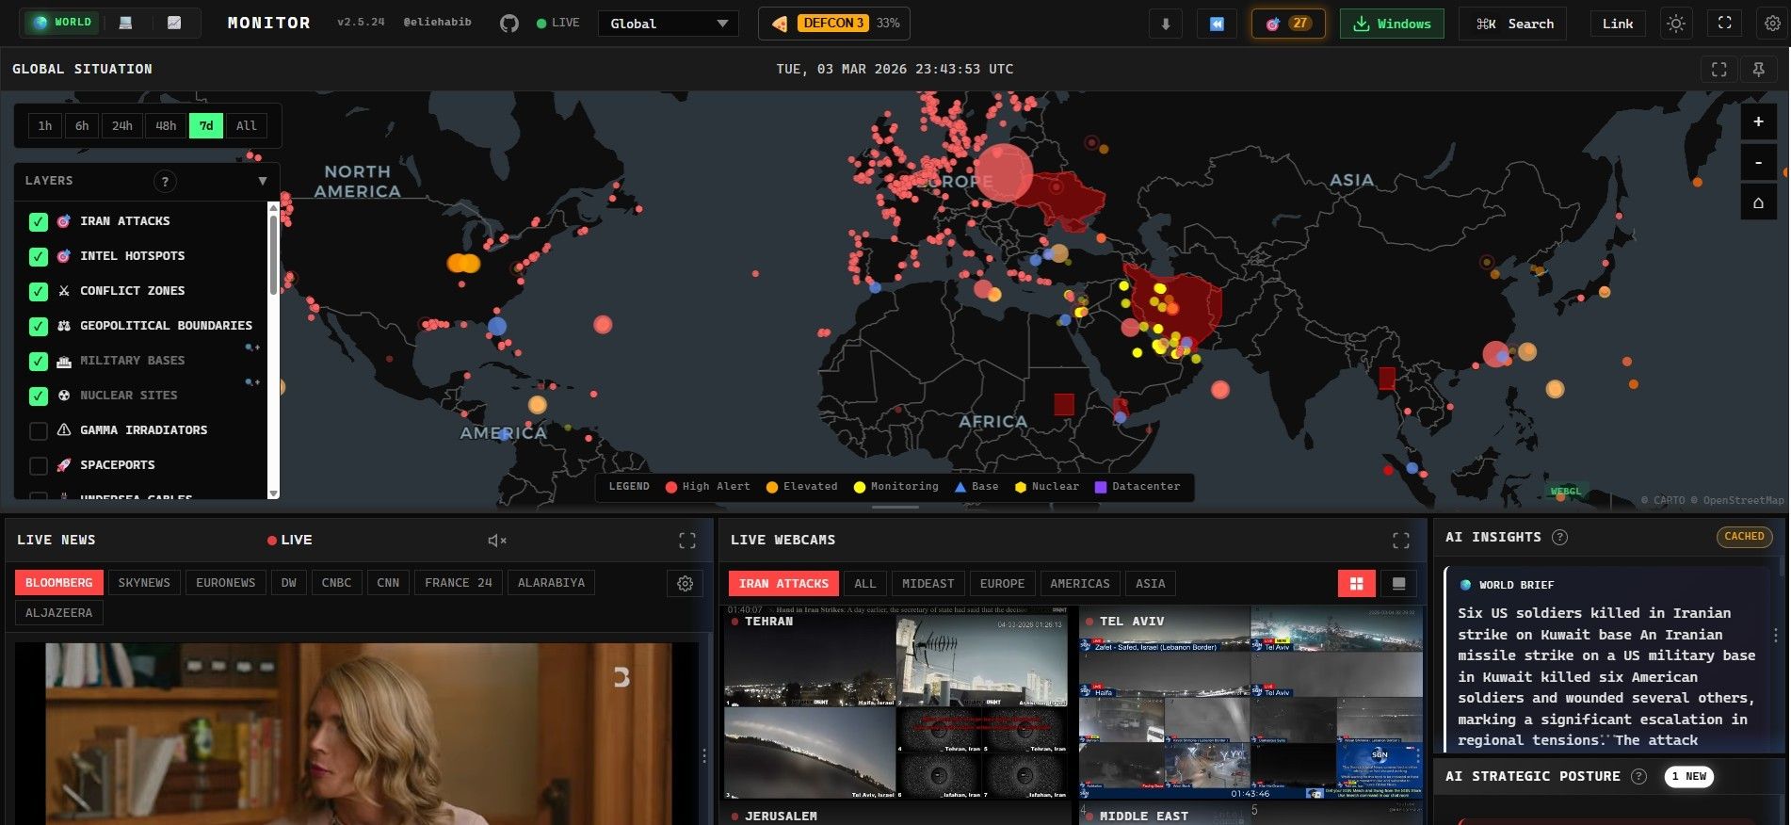The image size is (1791, 825).
Task: Maximize the Global Situation map panel
Action: coord(1719,69)
